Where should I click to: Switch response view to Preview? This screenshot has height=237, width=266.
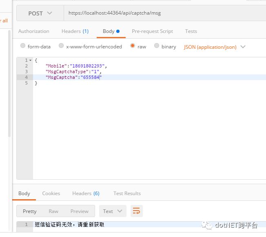tap(80, 211)
